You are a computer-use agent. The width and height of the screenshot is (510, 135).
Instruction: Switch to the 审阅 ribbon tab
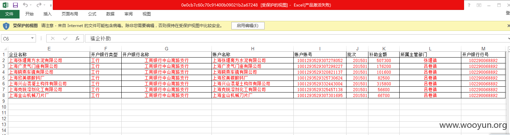point(129,14)
